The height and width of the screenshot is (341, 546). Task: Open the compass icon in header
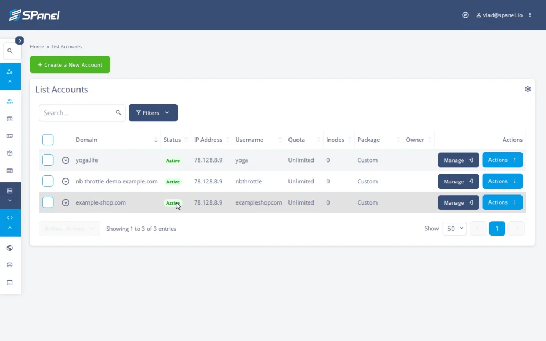pyautogui.click(x=465, y=15)
